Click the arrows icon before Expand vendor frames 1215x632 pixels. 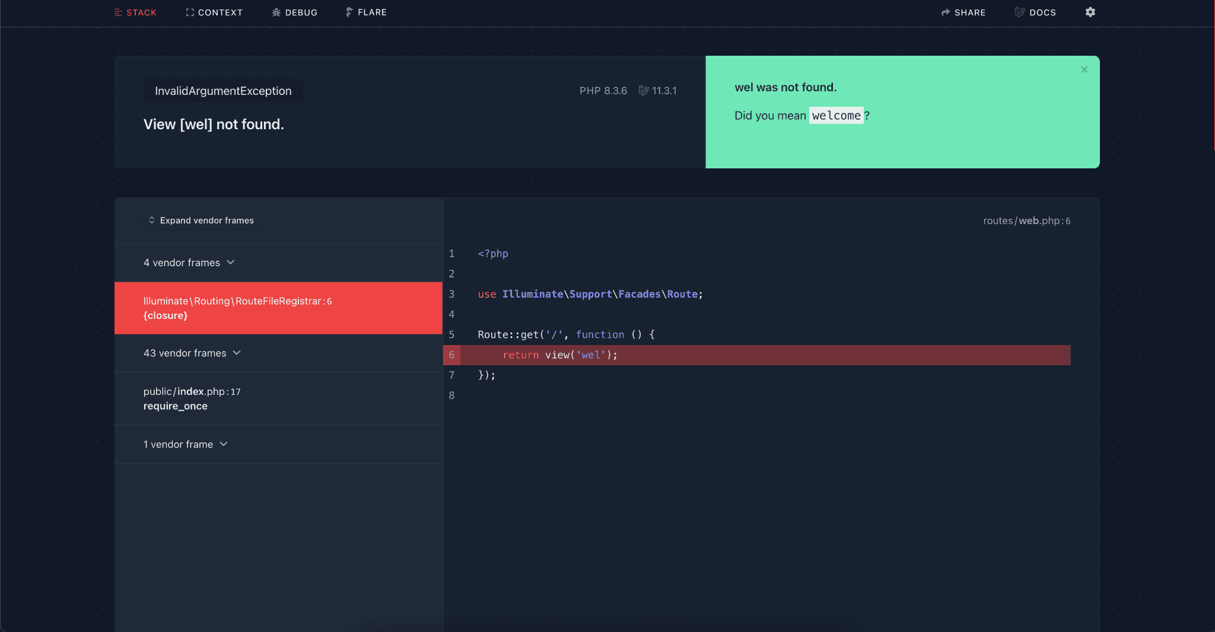tap(151, 220)
